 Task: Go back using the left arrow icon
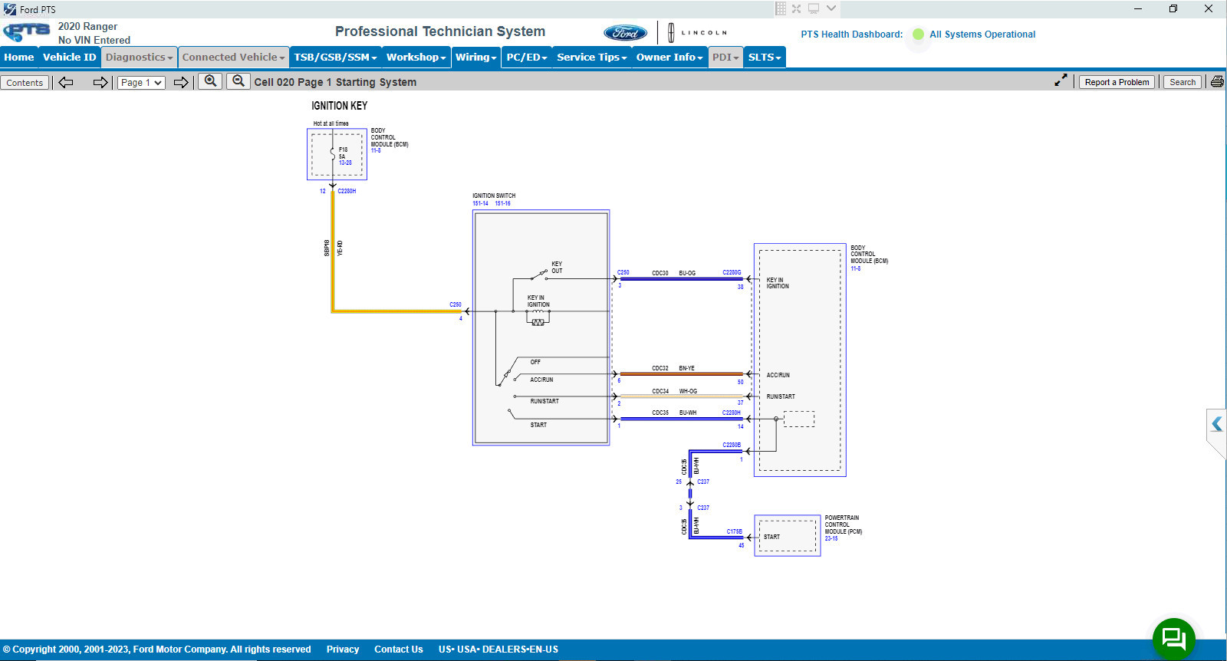(x=66, y=82)
